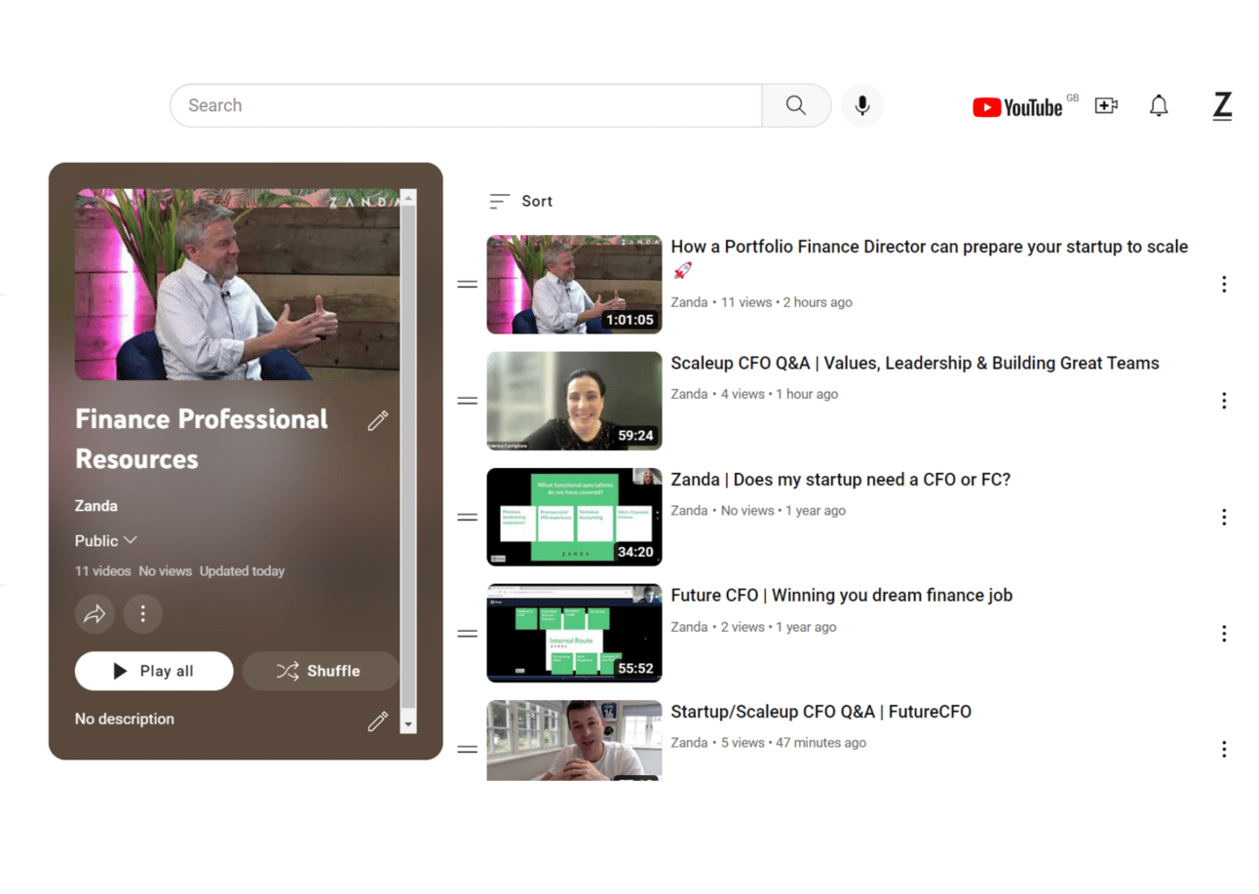This screenshot has width=1259, height=894.
Task: Click Zanda channel under Scaleup CFO Q&A video
Action: click(x=689, y=394)
